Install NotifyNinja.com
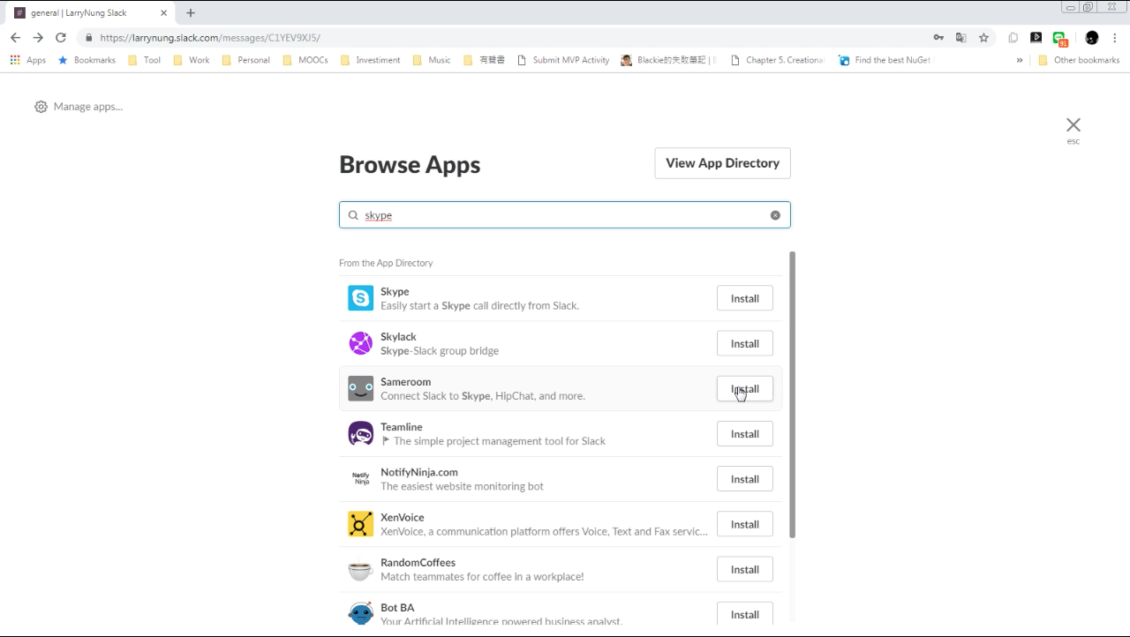Screen dimensions: 1130x637 [744, 478]
